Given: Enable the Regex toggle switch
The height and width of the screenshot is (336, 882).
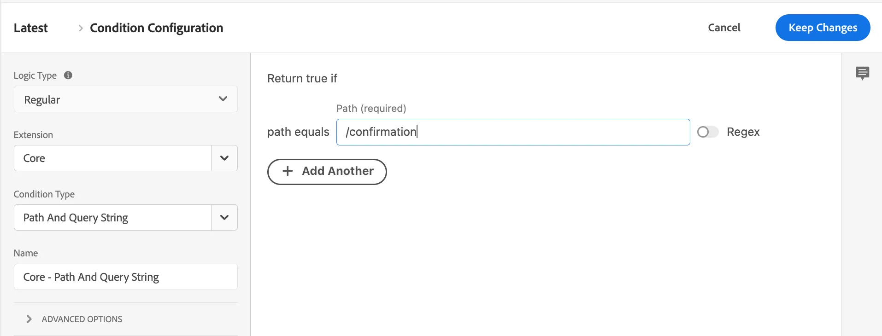Looking at the screenshot, I should click(x=707, y=132).
